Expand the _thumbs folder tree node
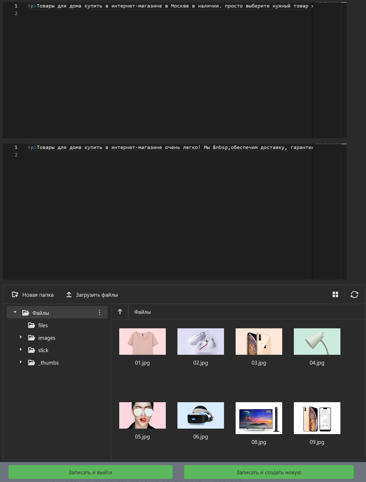 tap(21, 362)
